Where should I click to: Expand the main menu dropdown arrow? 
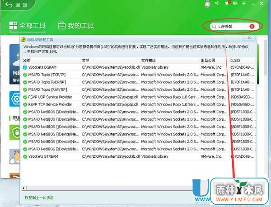pos(244,3)
